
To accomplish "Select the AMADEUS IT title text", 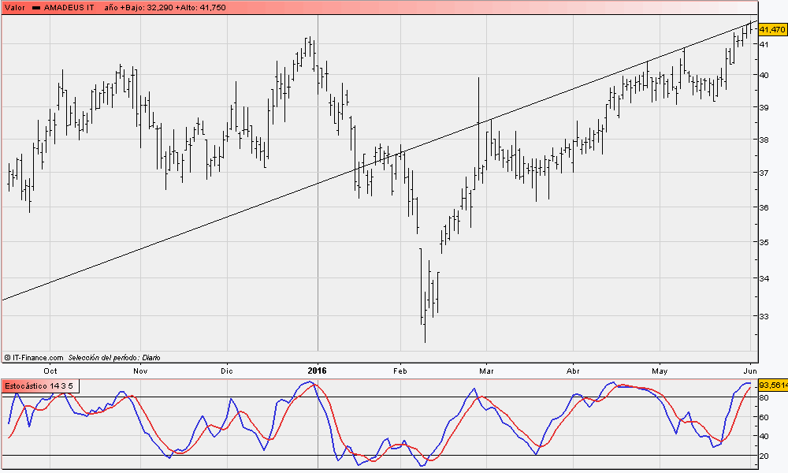I will coord(70,7).
